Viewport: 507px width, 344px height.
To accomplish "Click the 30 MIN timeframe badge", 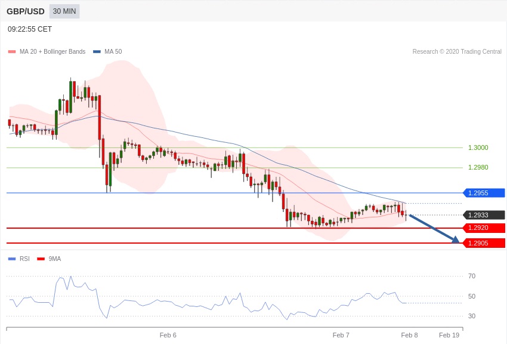I will 64,11.
